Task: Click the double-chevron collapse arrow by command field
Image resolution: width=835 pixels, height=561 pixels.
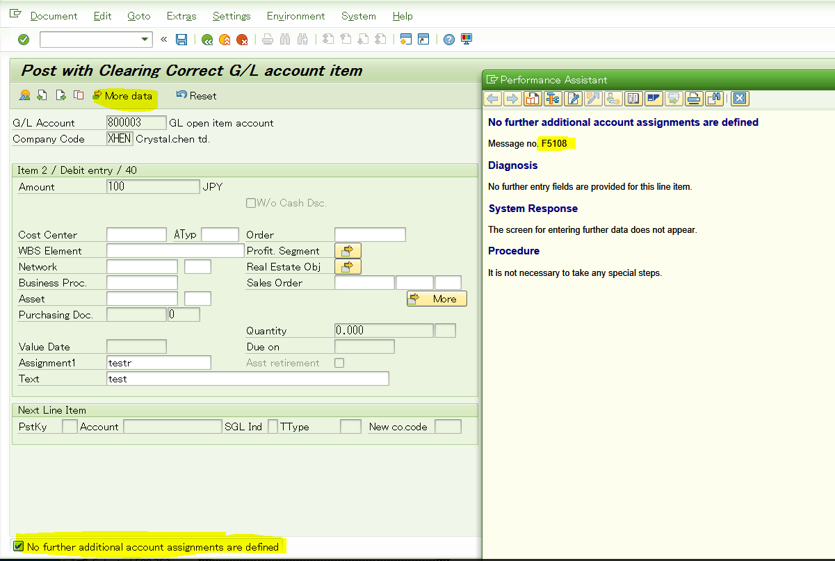Action: [x=164, y=40]
